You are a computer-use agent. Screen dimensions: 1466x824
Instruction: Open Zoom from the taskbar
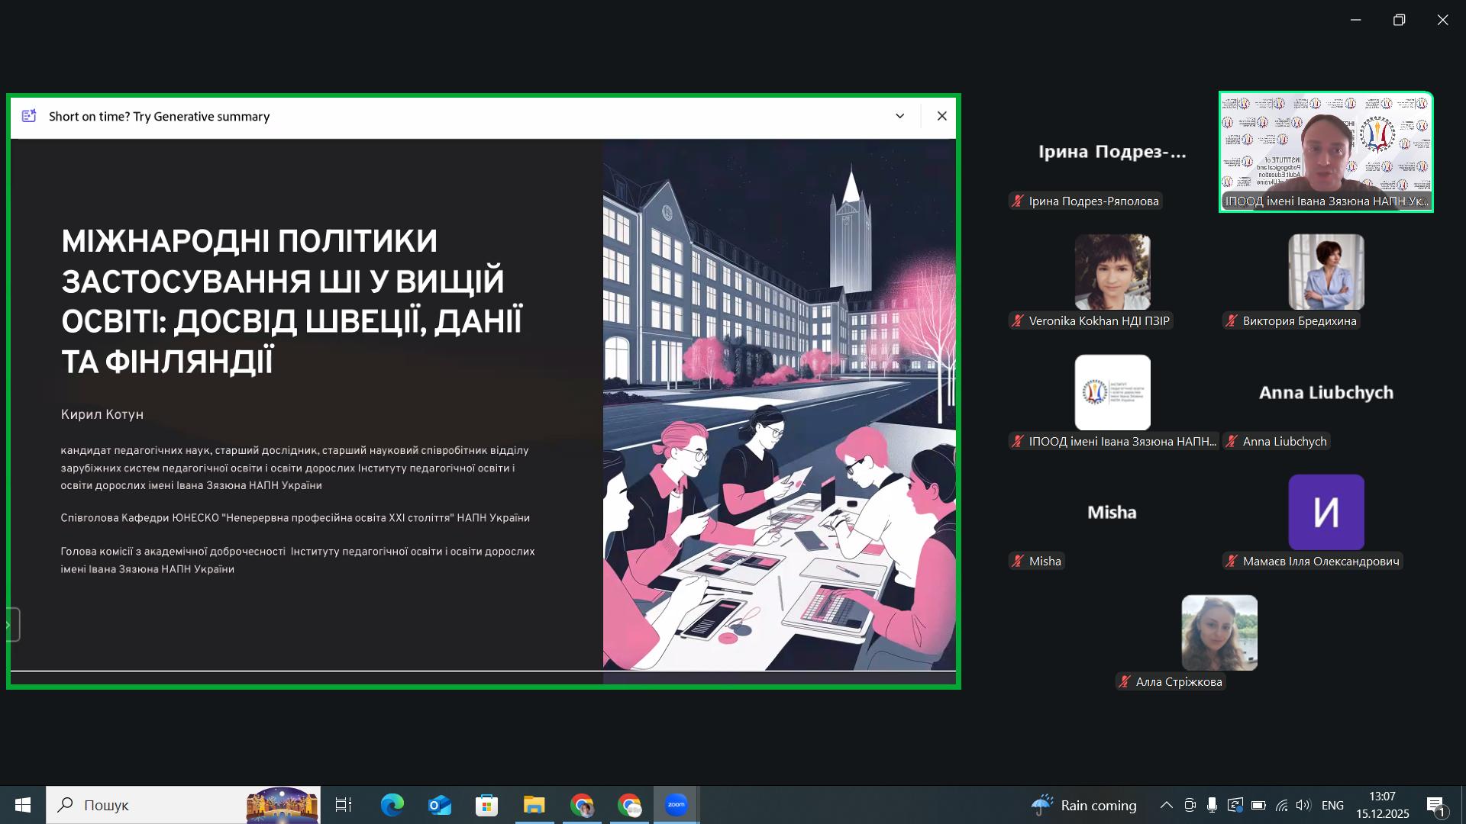(676, 805)
